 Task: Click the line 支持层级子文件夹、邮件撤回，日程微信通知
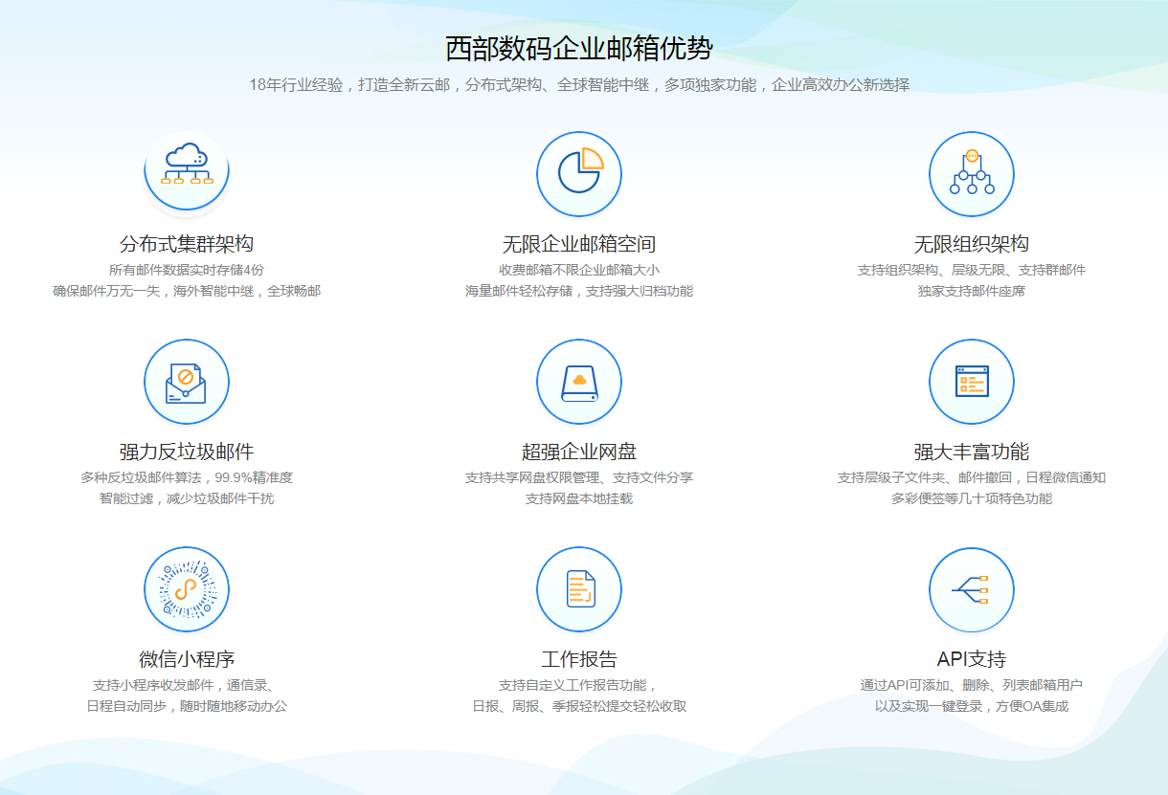[x=972, y=477]
